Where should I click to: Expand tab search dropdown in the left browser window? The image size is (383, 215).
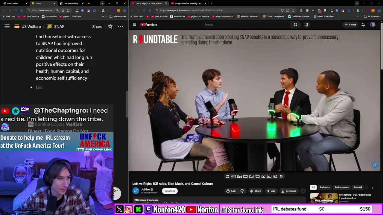(102, 3)
